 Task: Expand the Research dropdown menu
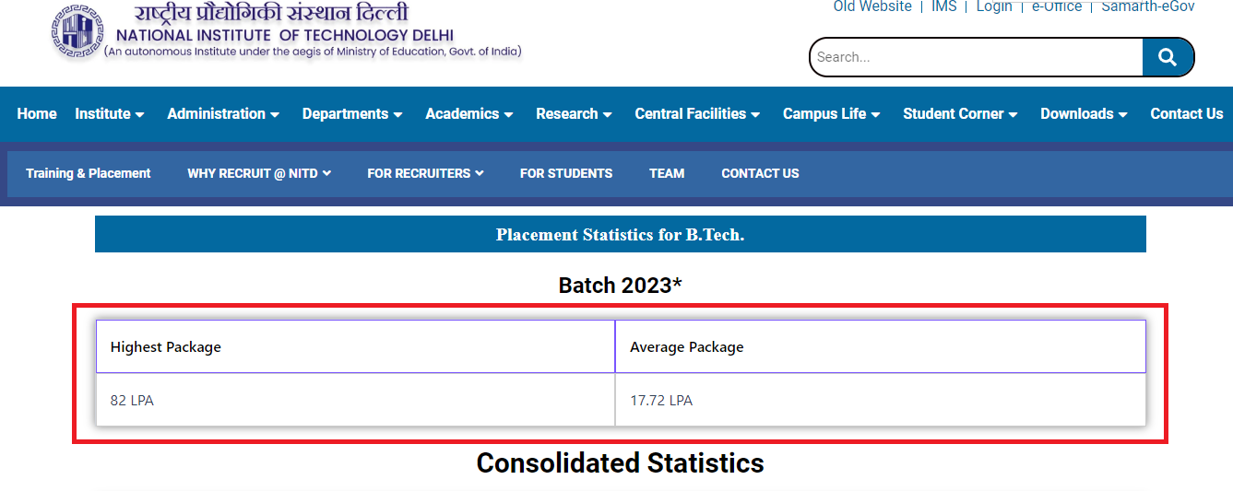pyautogui.click(x=575, y=114)
